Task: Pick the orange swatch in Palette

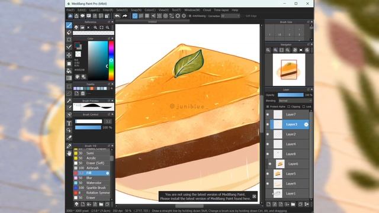Action: pyautogui.click(x=92, y=89)
